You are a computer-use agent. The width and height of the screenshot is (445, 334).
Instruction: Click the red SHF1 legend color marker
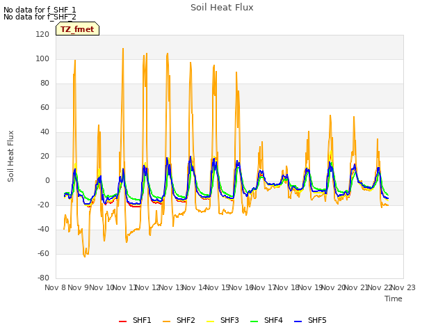tap(122, 321)
